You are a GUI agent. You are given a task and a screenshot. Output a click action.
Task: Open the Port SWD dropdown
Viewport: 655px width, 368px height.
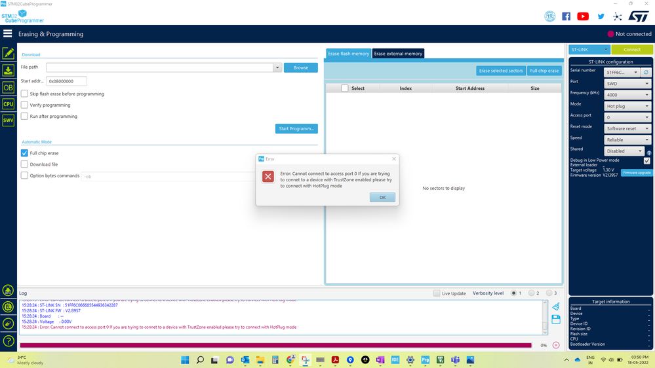pyautogui.click(x=628, y=83)
